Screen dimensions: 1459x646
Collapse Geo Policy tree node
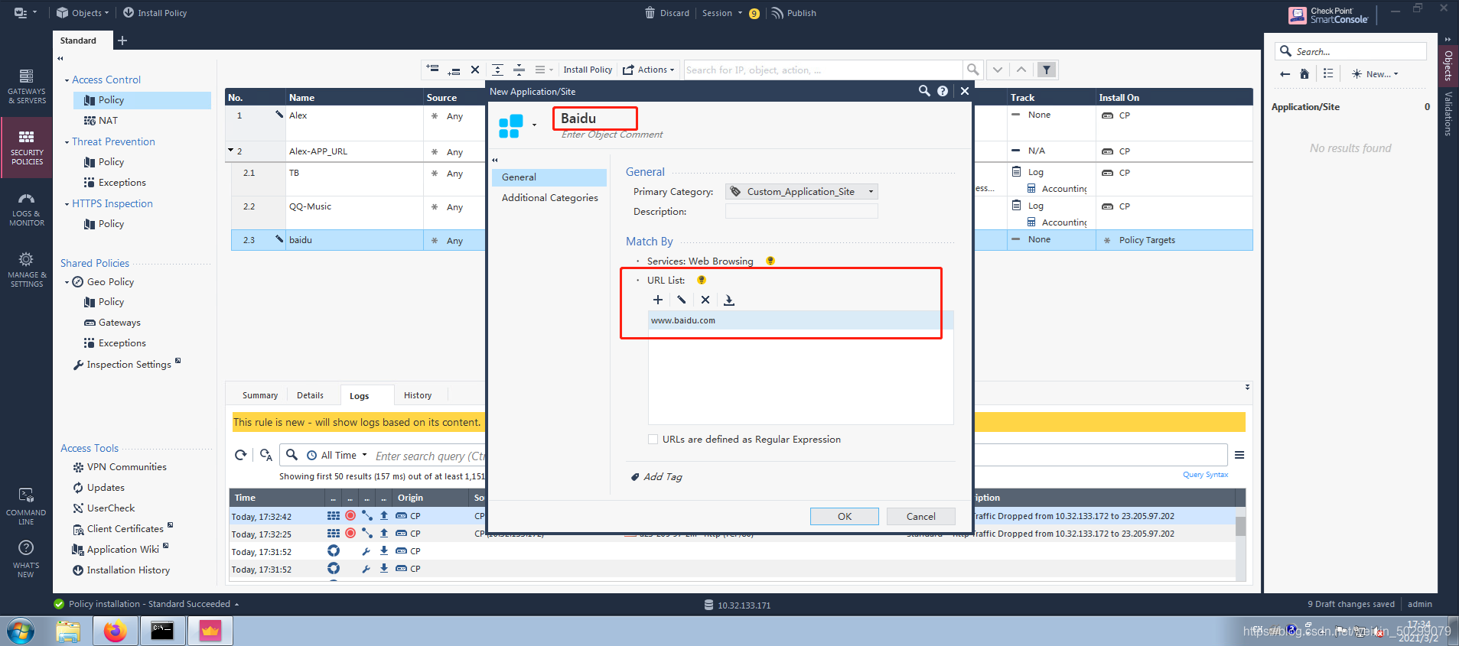[x=67, y=282]
